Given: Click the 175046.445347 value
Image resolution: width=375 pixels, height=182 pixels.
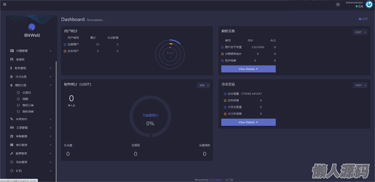Looking at the screenshot, I should 252,94.
